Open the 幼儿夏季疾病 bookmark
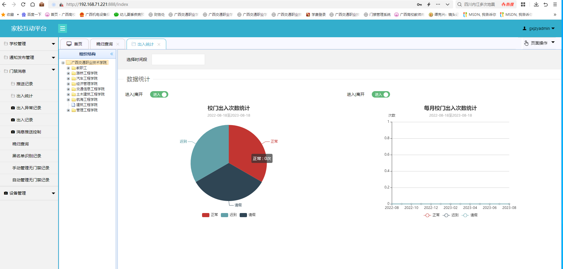The image size is (563, 269). tap(129, 14)
